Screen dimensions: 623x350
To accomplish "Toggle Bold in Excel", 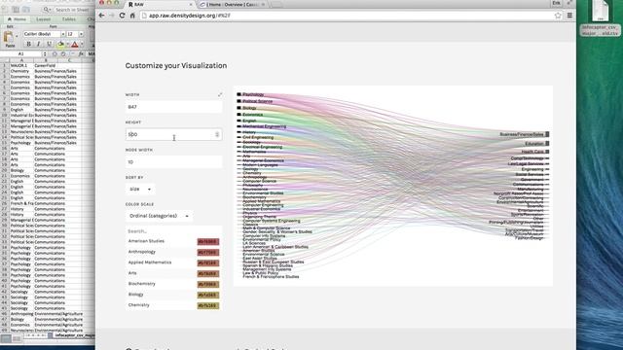I will [x=28, y=44].
